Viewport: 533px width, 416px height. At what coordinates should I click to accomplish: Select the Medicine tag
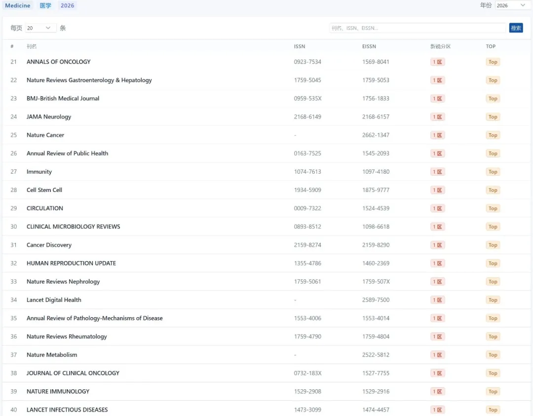(x=18, y=5)
